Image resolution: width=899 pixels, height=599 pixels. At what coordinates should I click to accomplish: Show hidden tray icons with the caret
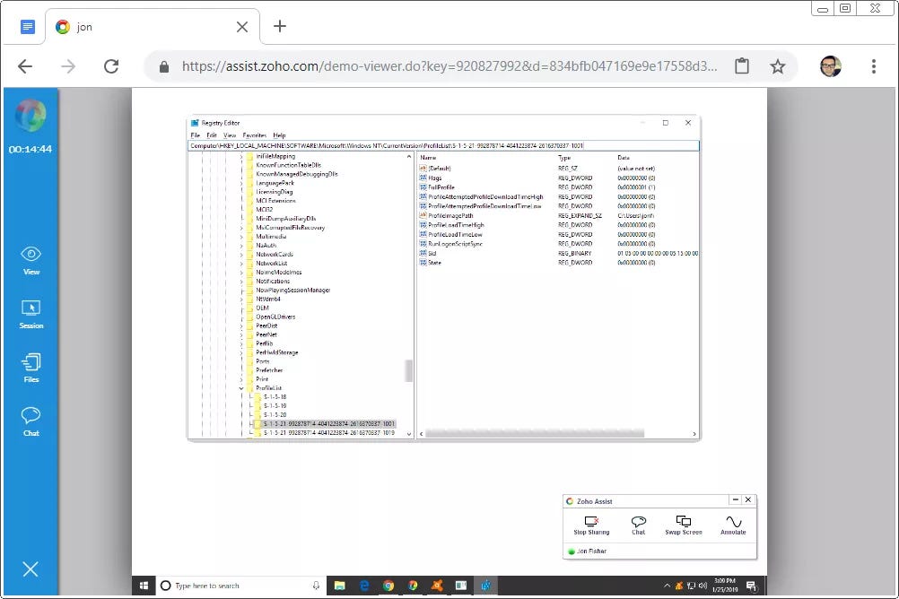coord(667,586)
